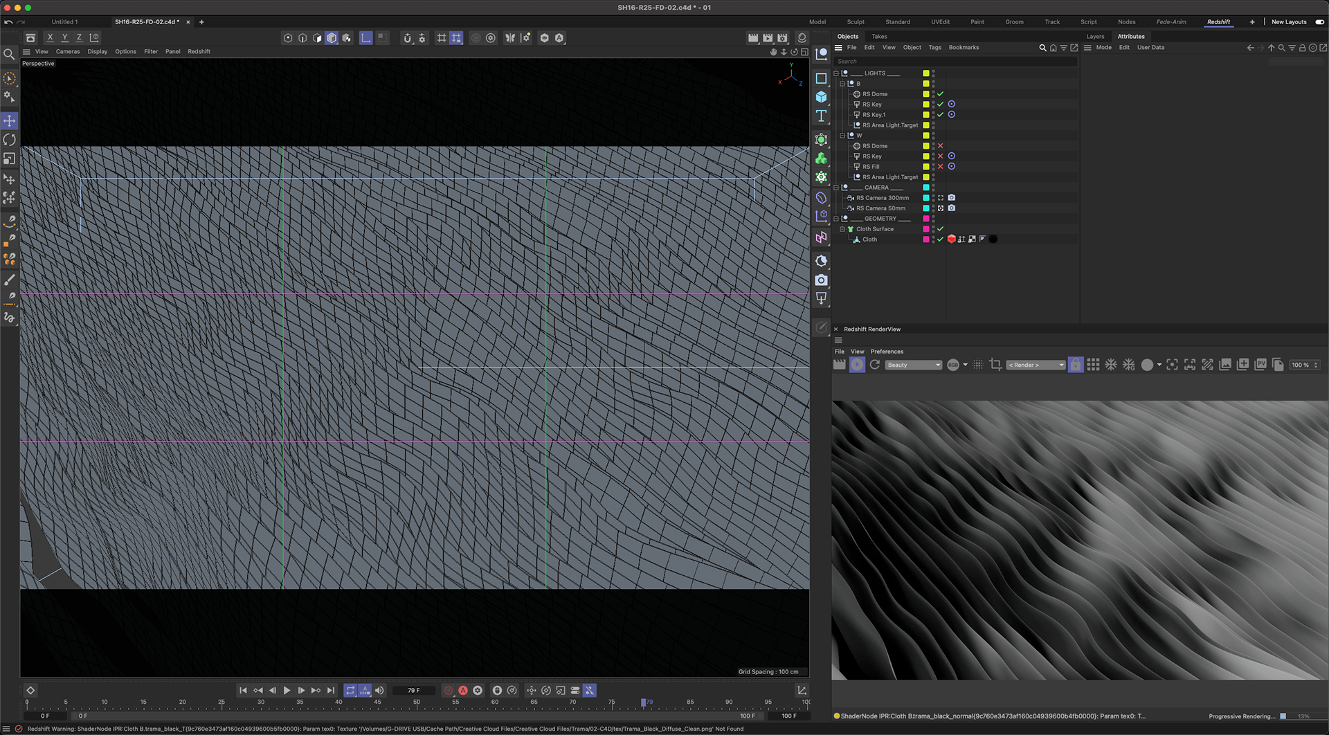This screenshot has height=735, width=1329.
Task: Click the Text spline icon in side palette
Action: [822, 116]
